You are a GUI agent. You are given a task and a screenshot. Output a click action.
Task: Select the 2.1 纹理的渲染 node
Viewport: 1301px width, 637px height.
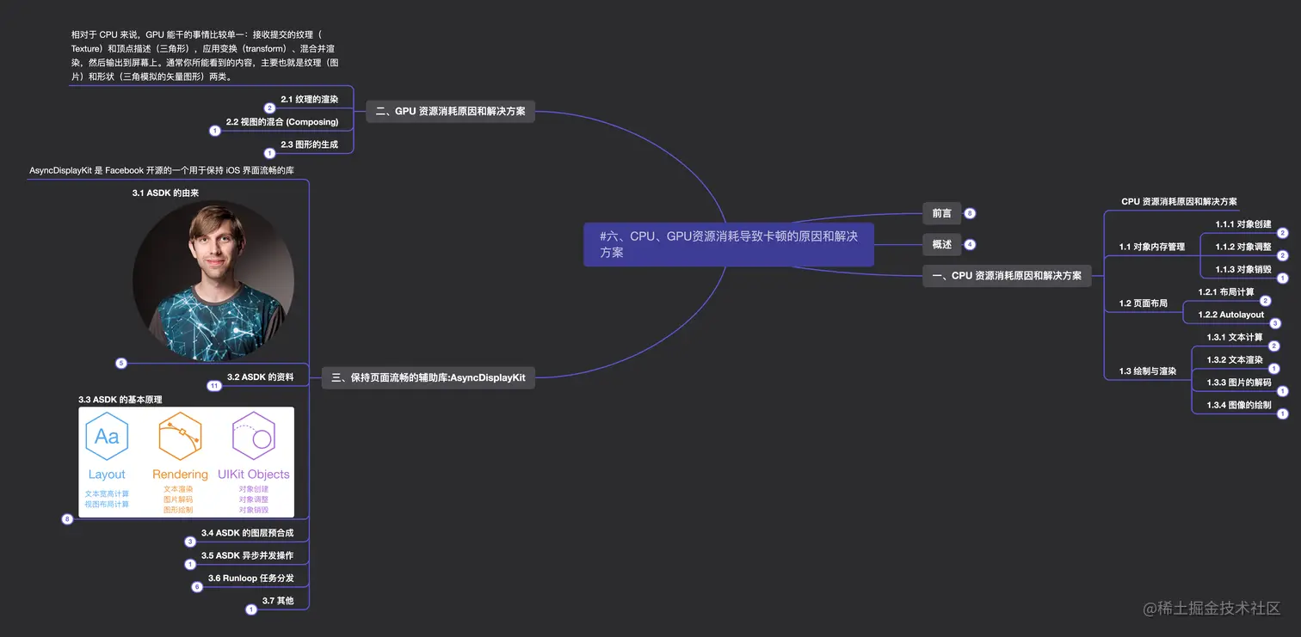[310, 100]
